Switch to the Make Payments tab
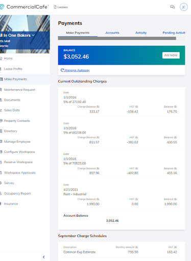Image resolution: width=191 pixels, height=261 pixels. pyautogui.click(x=78, y=33)
